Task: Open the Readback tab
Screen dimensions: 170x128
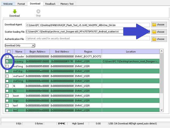Action: coord(50,4)
